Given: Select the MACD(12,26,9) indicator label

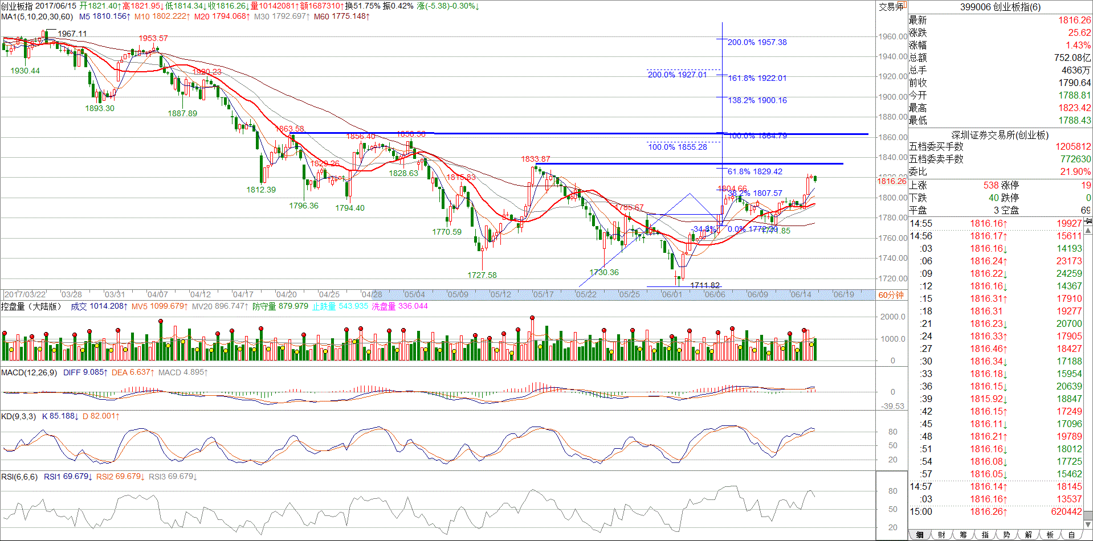Looking at the screenshot, I should coord(29,372).
